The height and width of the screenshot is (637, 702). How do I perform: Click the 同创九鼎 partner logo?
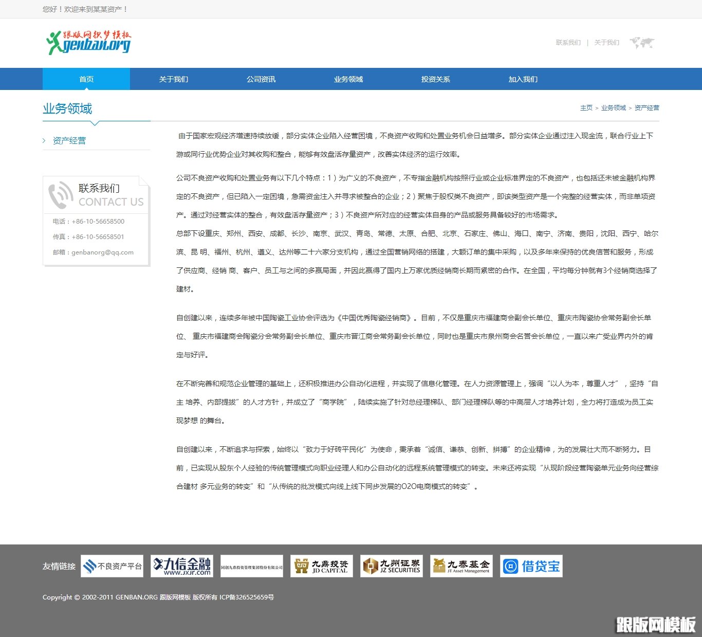click(252, 566)
